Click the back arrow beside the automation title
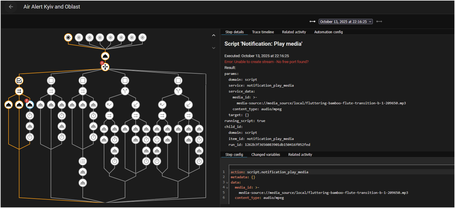 (x=11, y=7)
